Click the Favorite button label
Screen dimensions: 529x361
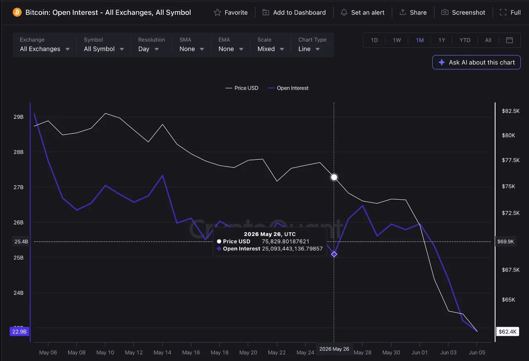(x=236, y=12)
